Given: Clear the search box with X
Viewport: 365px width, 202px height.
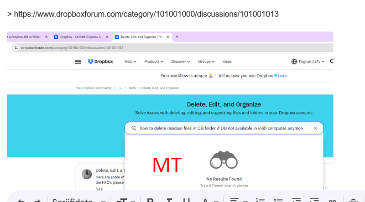Looking at the screenshot, I should click(x=315, y=128).
